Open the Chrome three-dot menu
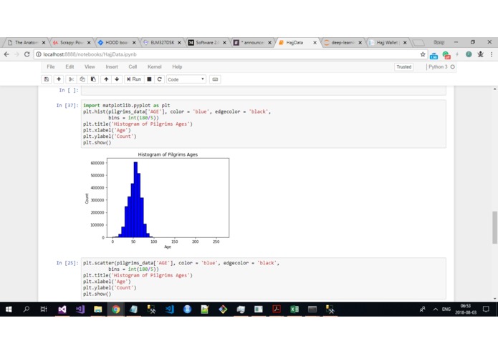 click(492, 54)
